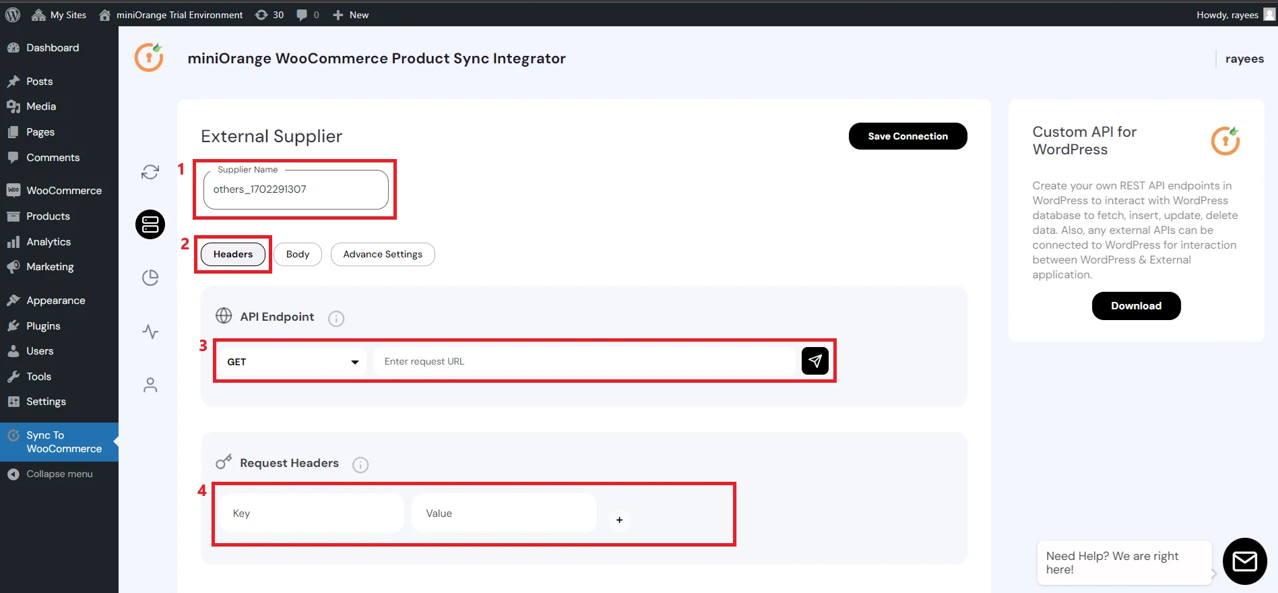Screen dimensions: 1278x593
Task: Open Comments in sidebar
Action: [x=59, y=157]
